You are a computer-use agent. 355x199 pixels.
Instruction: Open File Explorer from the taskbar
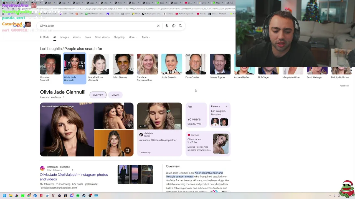coord(11,196)
